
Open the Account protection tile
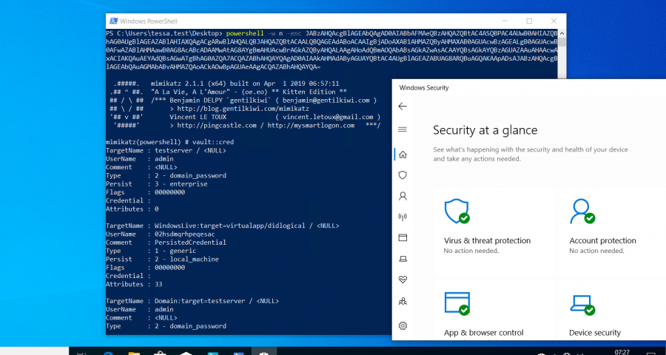pos(613,231)
